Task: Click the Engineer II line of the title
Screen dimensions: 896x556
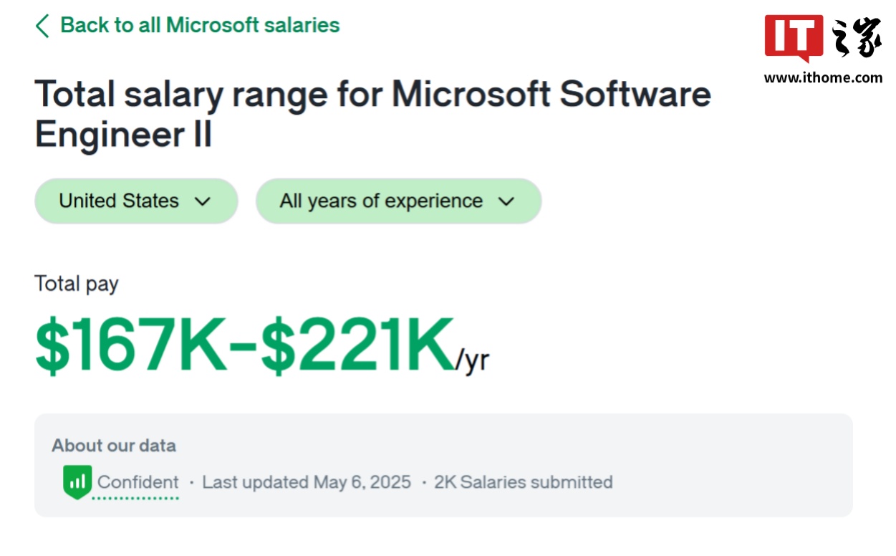Action: [x=123, y=135]
